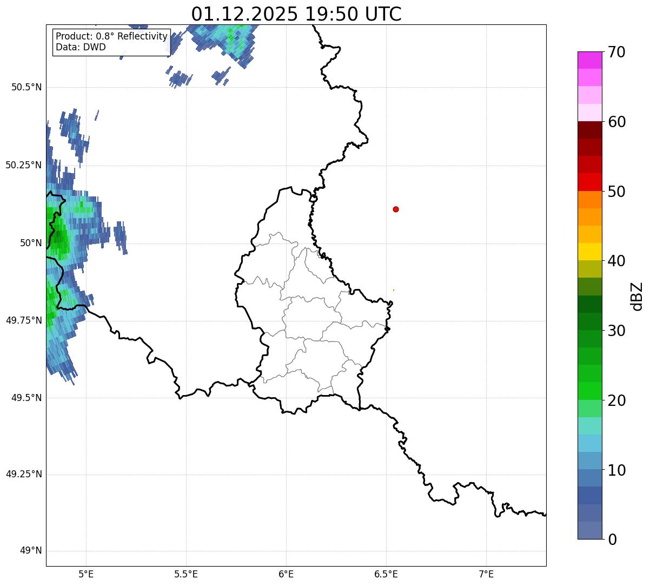
Task: Click the title '01.12.2025 19:50 UTC'
Action: (x=296, y=14)
